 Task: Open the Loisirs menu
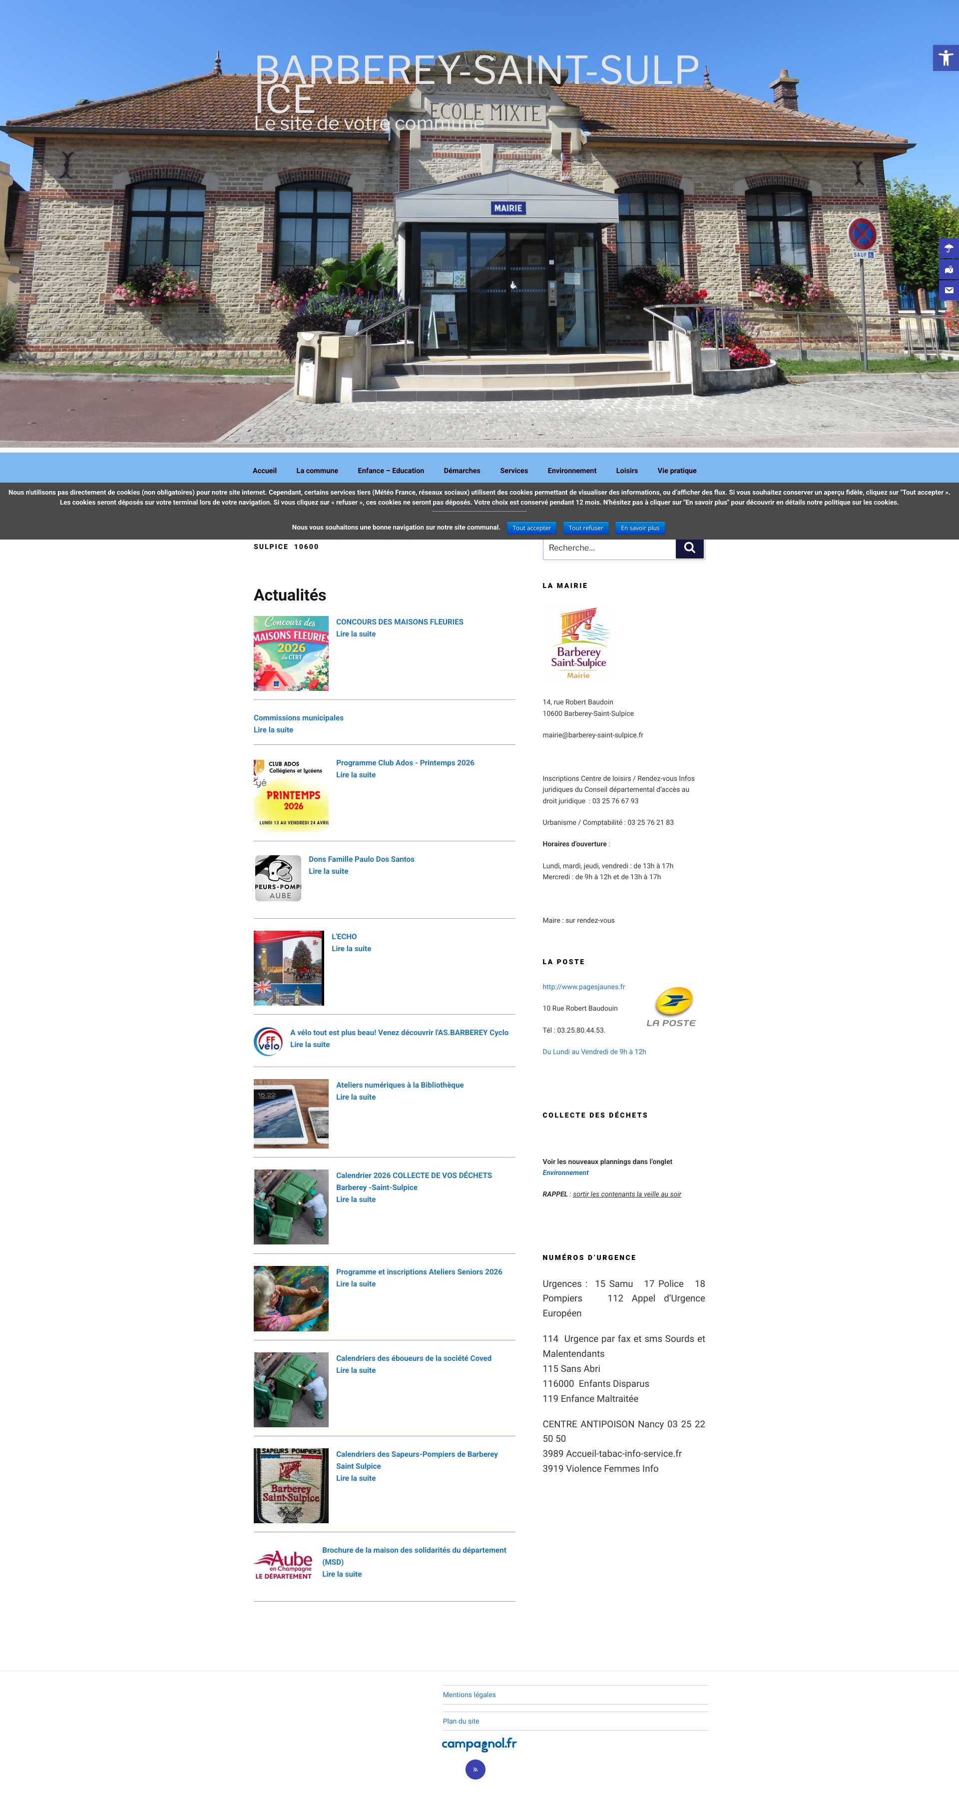pos(627,471)
